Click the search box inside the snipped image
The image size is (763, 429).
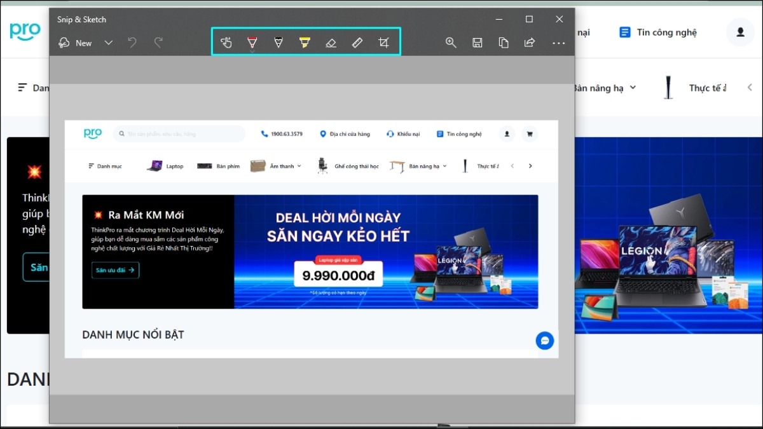pyautogui.click(x=179, y=133)
